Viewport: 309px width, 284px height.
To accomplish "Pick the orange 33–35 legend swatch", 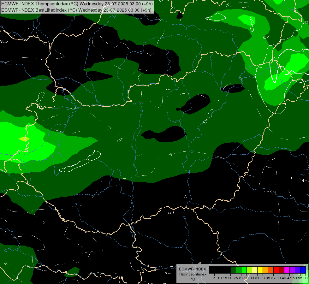I will pos(265,270).
